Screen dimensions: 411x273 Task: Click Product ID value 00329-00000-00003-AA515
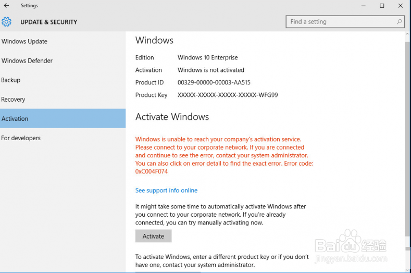point(214,83)
